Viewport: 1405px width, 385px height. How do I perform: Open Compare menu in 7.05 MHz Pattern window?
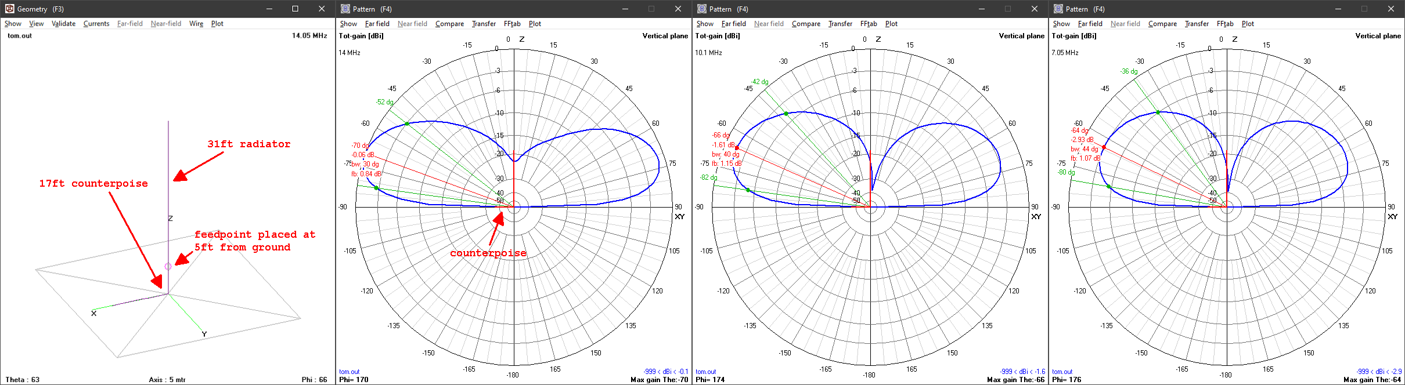(1162, 24)
